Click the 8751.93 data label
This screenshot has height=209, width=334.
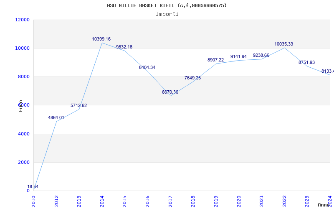tap(306, 63)
